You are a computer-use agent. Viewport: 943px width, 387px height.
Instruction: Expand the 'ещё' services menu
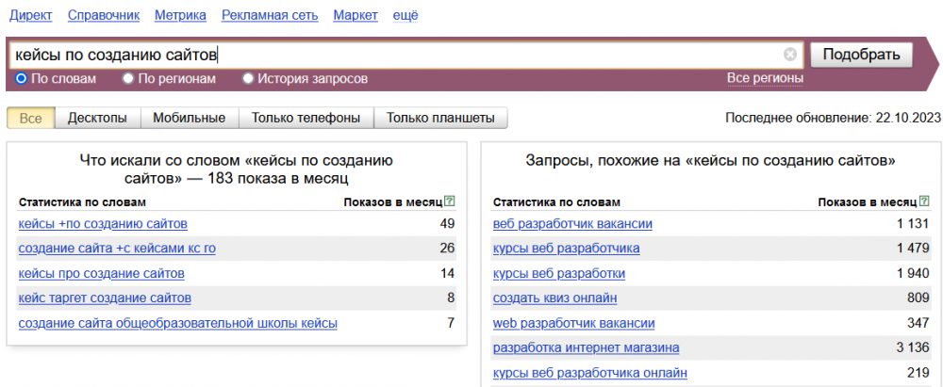coord(405,16)
